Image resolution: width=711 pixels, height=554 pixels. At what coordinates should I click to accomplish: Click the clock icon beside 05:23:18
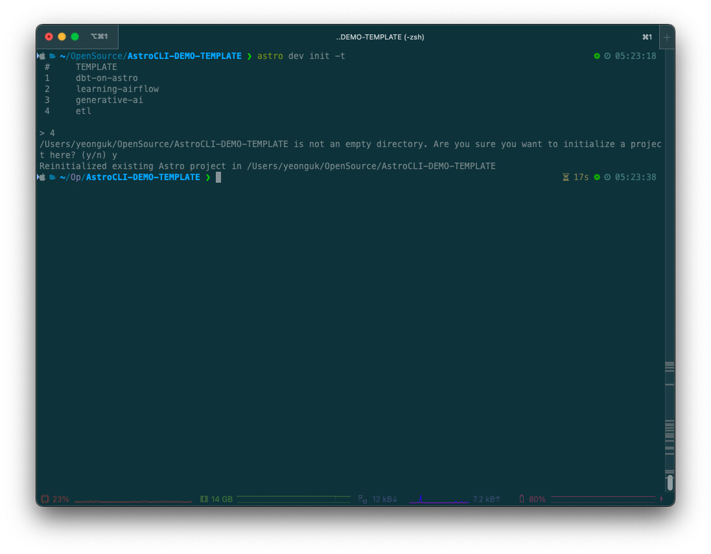[607, 56]
